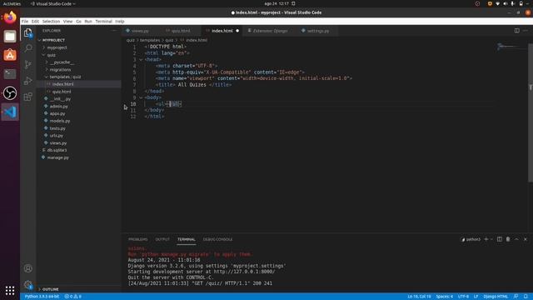Open editor More Actions ellipsis
533x300 pixels.
[526, 31]
